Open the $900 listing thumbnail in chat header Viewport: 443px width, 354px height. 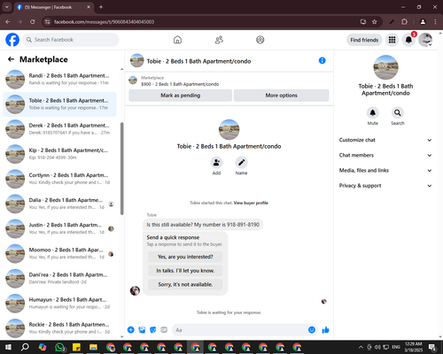pyautogui.click(x=133, y=81)
